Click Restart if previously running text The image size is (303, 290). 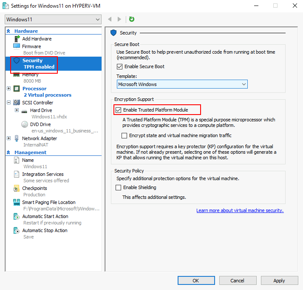[x=52, y=223]
